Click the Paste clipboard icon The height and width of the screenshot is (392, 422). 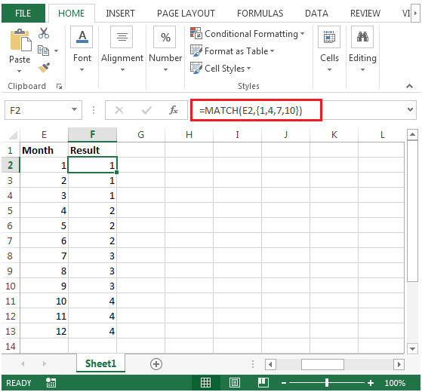click(x=20, y=40)
